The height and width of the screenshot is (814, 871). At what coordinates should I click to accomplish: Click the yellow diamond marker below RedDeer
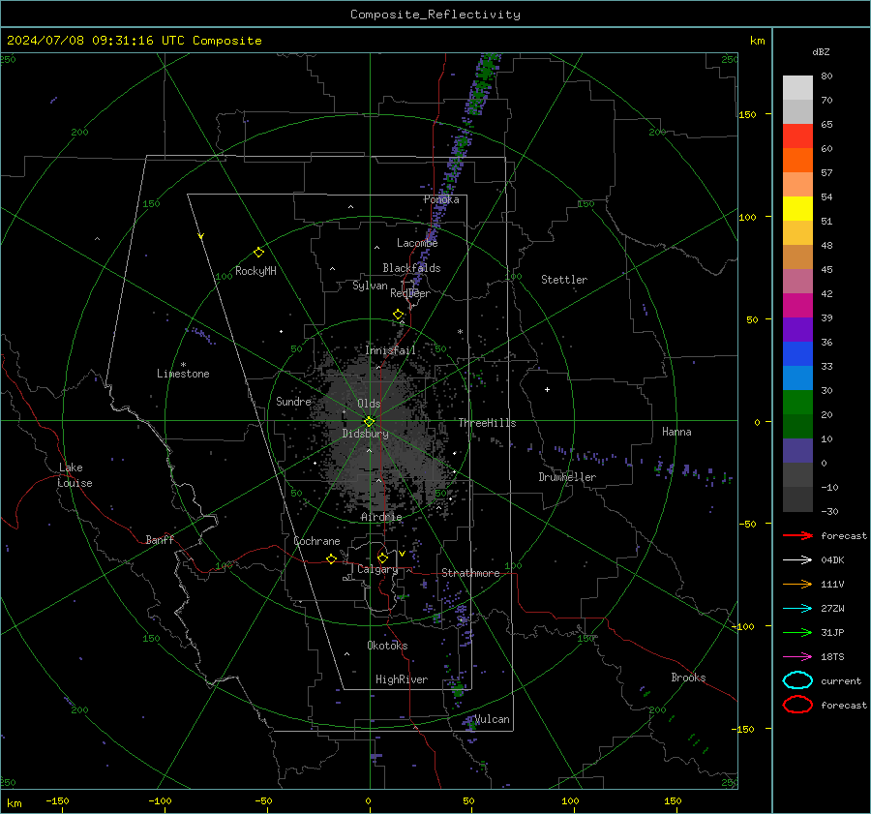399,315
